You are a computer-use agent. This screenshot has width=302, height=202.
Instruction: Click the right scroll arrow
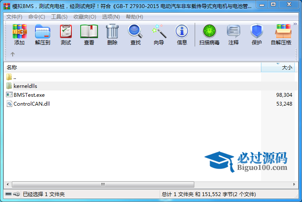(294, 184)
